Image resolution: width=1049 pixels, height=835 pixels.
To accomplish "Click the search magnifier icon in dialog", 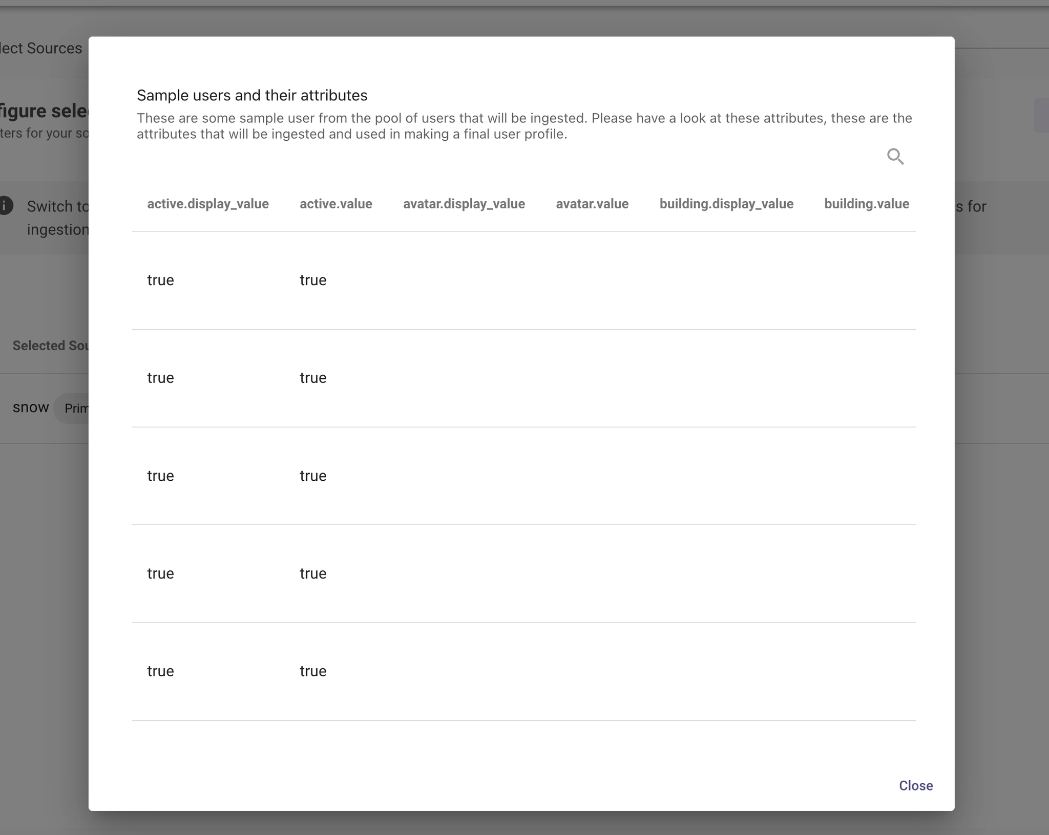I will pyautogui.click(x=895, y=156).
